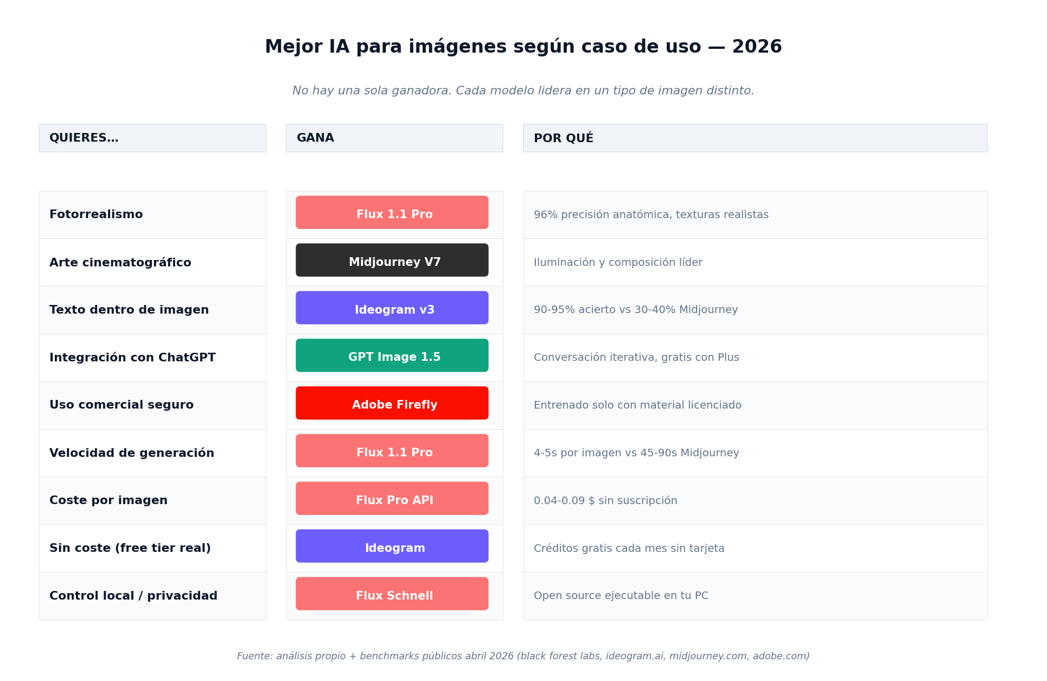The image size is (1047, 681).
Task: Click '96% precisión anatómica, texturas realistas'
Action: (x=651, y=215)
